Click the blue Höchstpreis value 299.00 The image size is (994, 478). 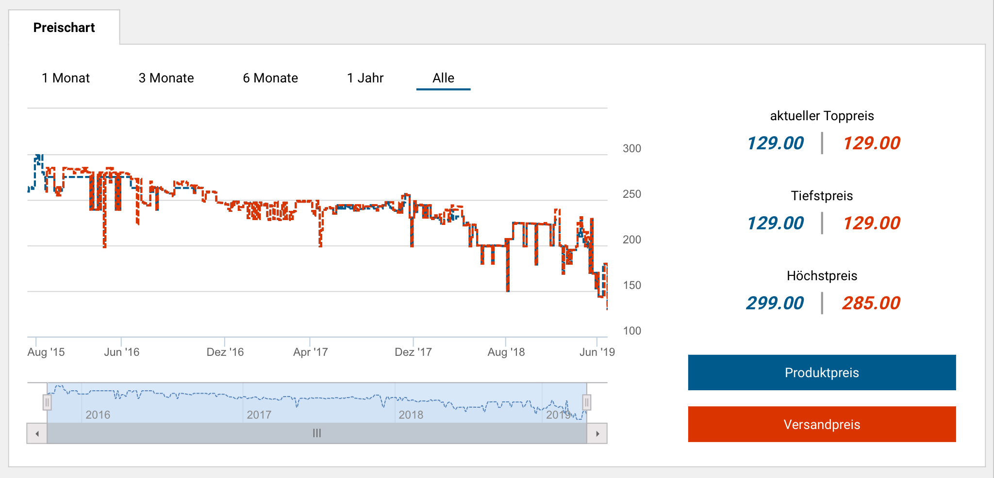tap(775, 303)
